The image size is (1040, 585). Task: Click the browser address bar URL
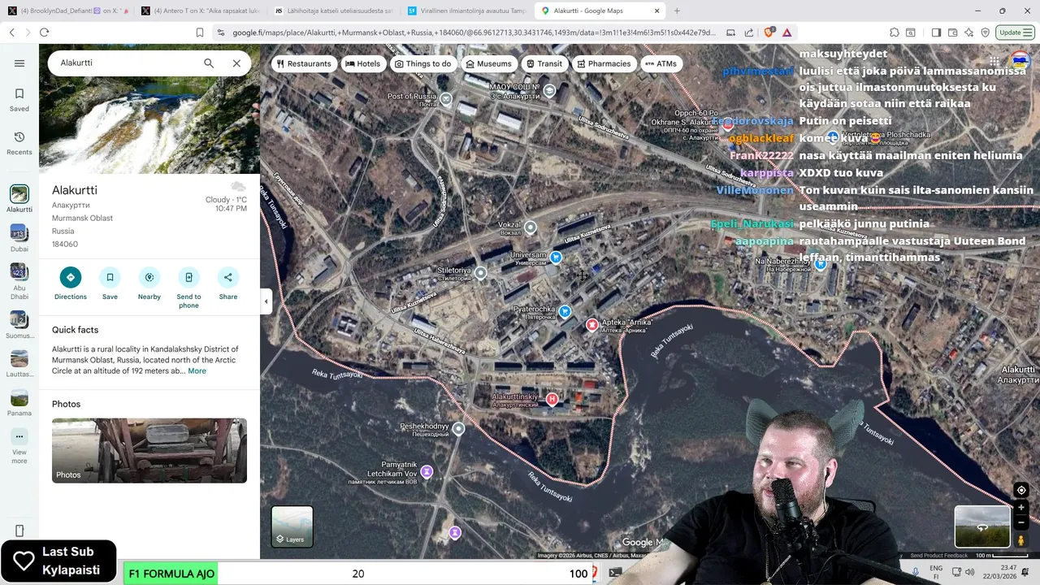click(474, 32)
